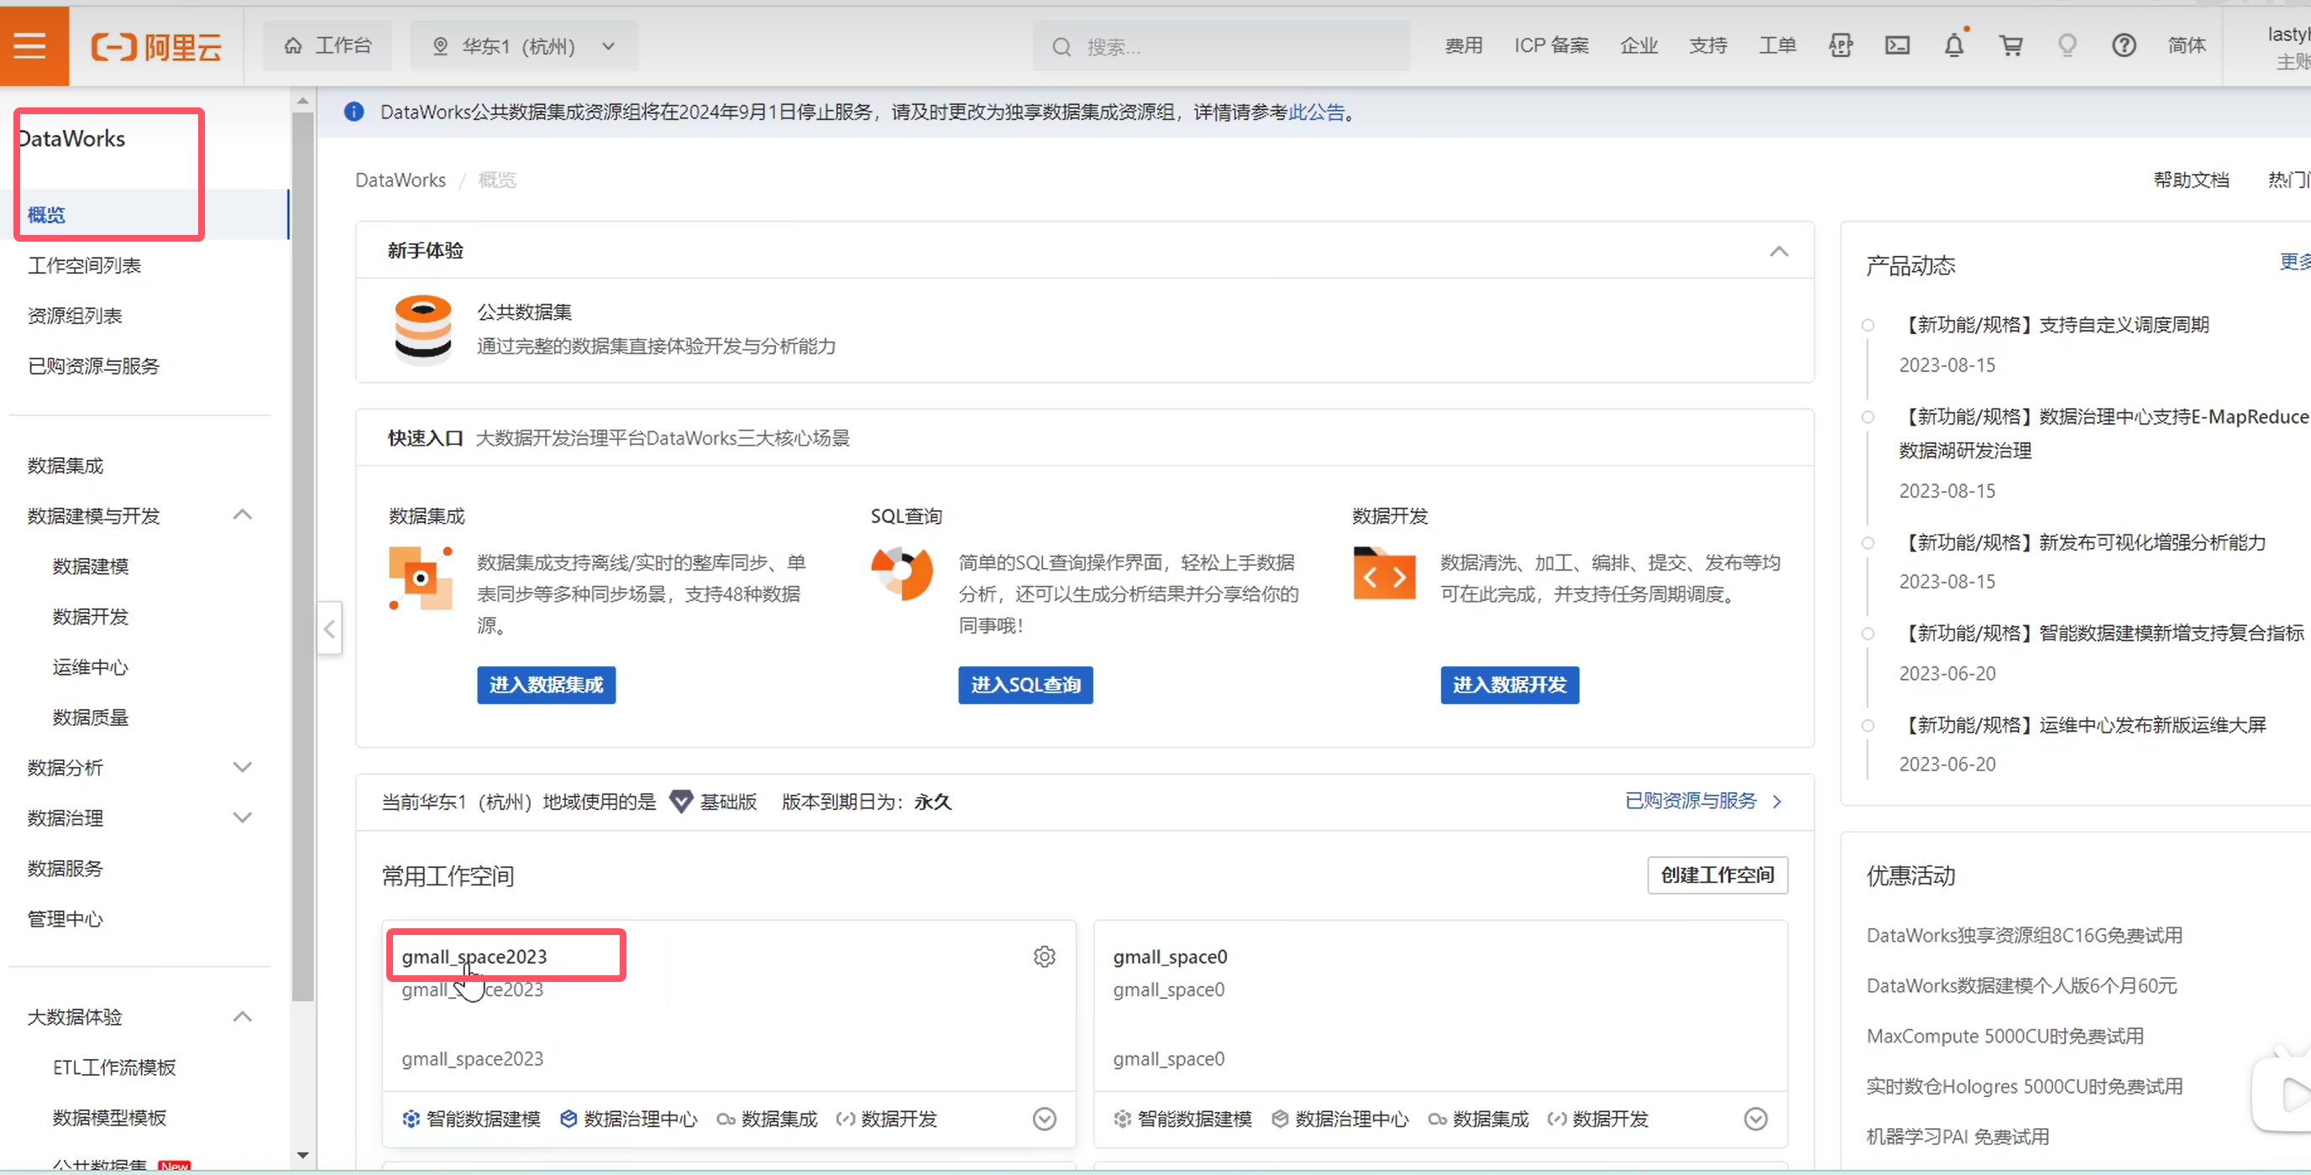
Task: Expand gmall_space0 workspace more options
Action: [1755, 1119]
